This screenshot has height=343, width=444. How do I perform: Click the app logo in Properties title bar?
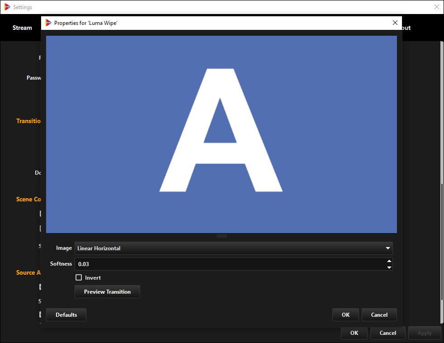tap(48, 23)
